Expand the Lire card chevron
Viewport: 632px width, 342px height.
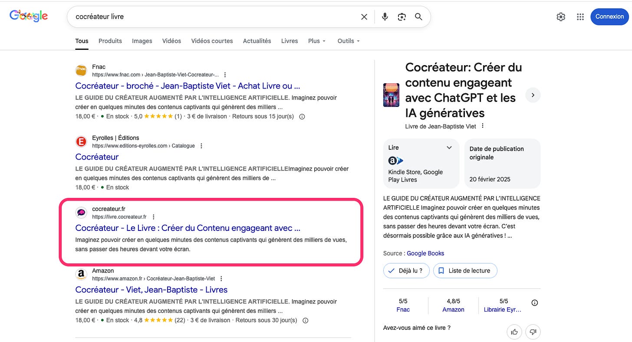point(449,148)
